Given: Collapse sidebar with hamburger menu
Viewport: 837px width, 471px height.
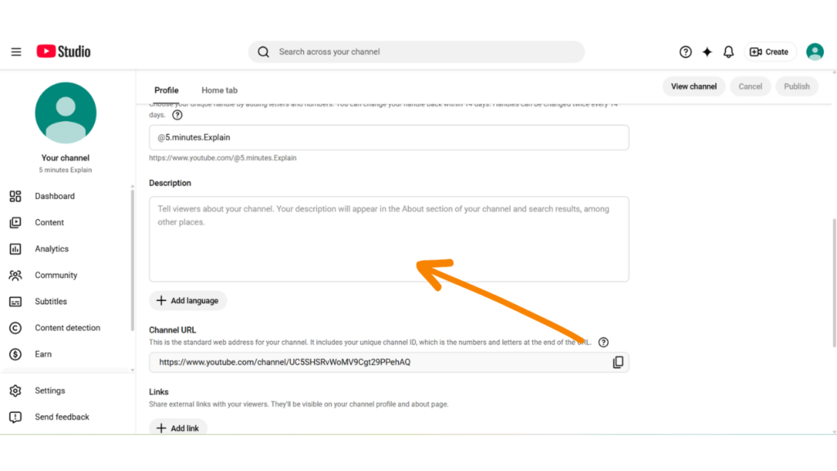Looking at the screenshot, I should (16, 51).
